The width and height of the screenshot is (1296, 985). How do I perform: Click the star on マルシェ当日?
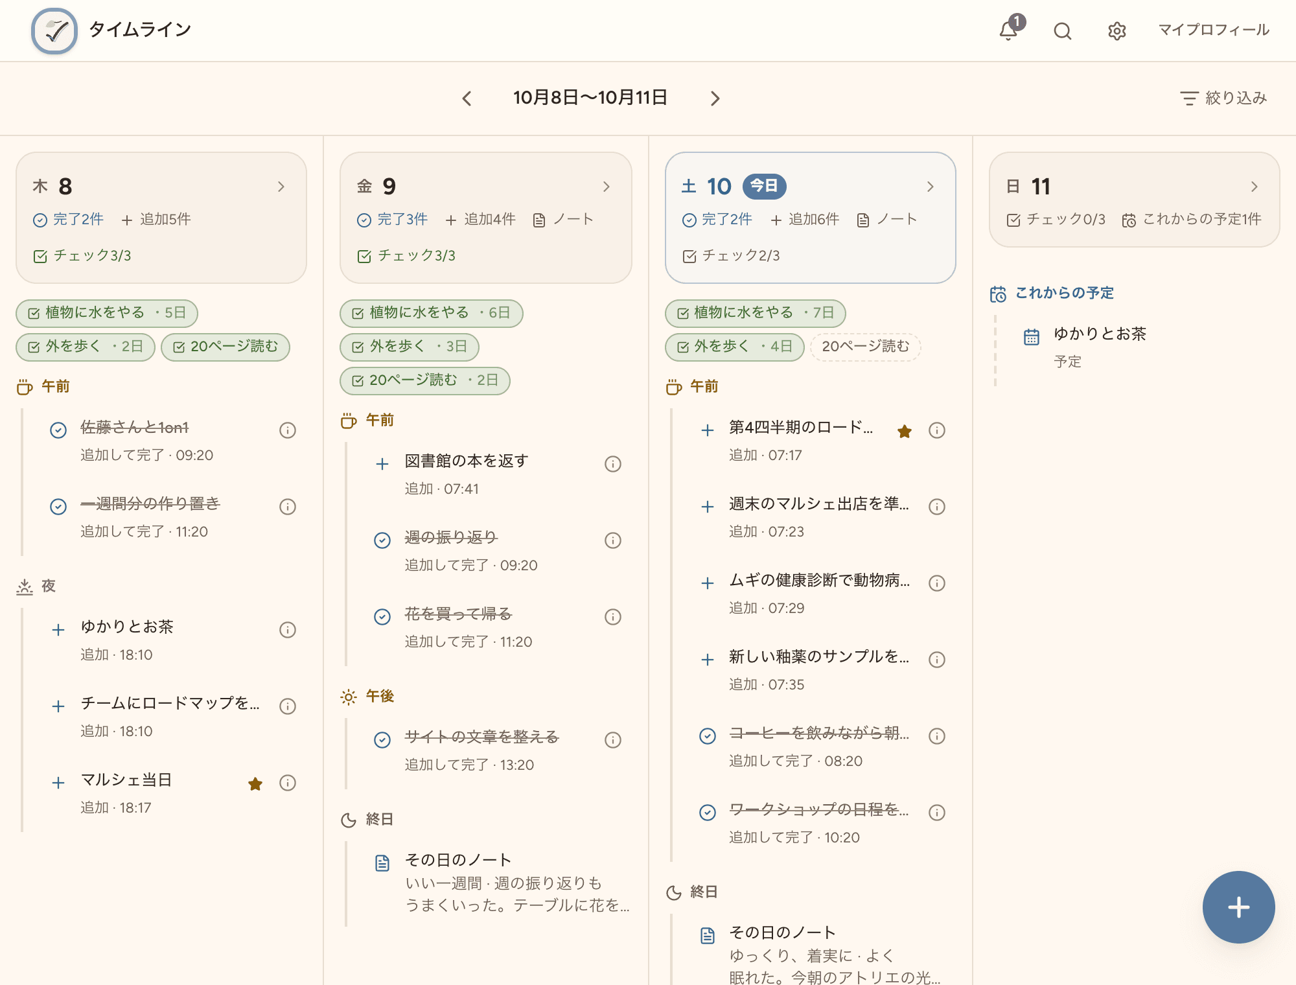(x=255, y=783)
